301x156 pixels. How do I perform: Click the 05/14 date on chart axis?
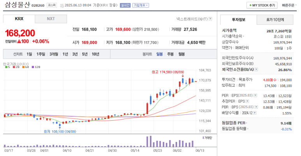click(x=135, y=151)
